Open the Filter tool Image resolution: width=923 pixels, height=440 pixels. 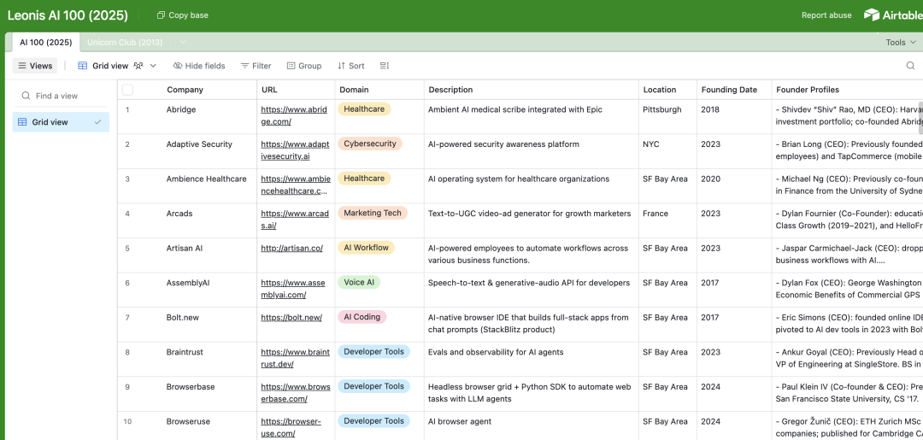pyautogui.click(x=256, y=66)
